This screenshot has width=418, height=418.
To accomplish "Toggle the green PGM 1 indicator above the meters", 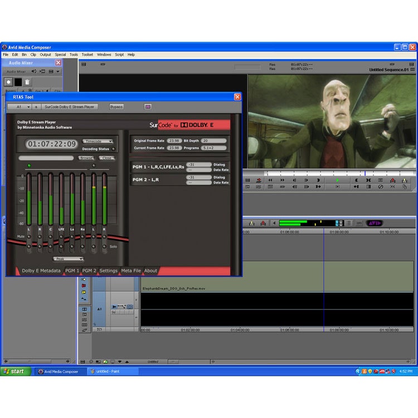I will [x=30, y=166].
